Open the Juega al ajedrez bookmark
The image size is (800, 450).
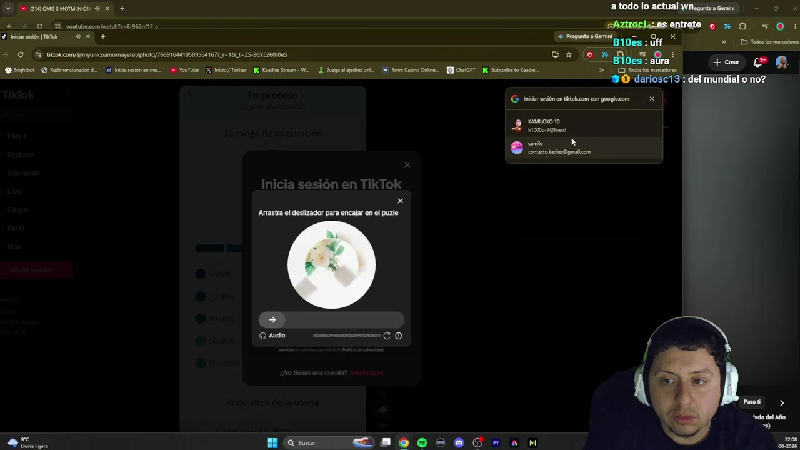point(346,70)
